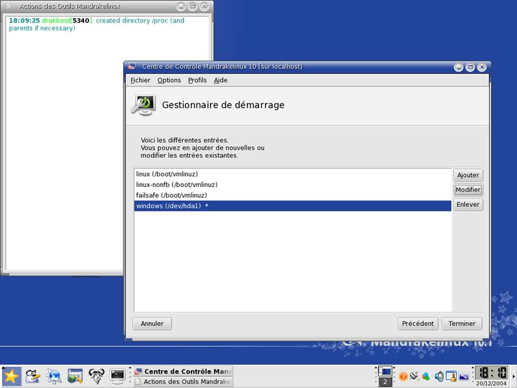The image size is (517, 388).
Task: Open the star K menu launcher
Action: pyautogui.click(x=11, y=376)
